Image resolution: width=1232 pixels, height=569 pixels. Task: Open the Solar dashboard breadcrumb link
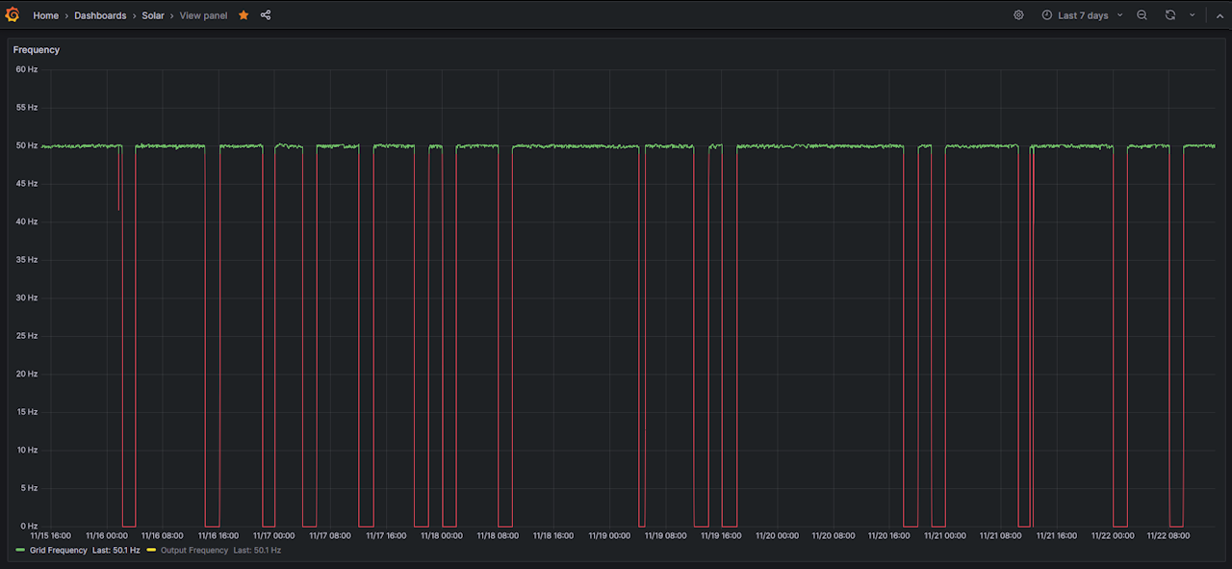(x=153, y=15)
